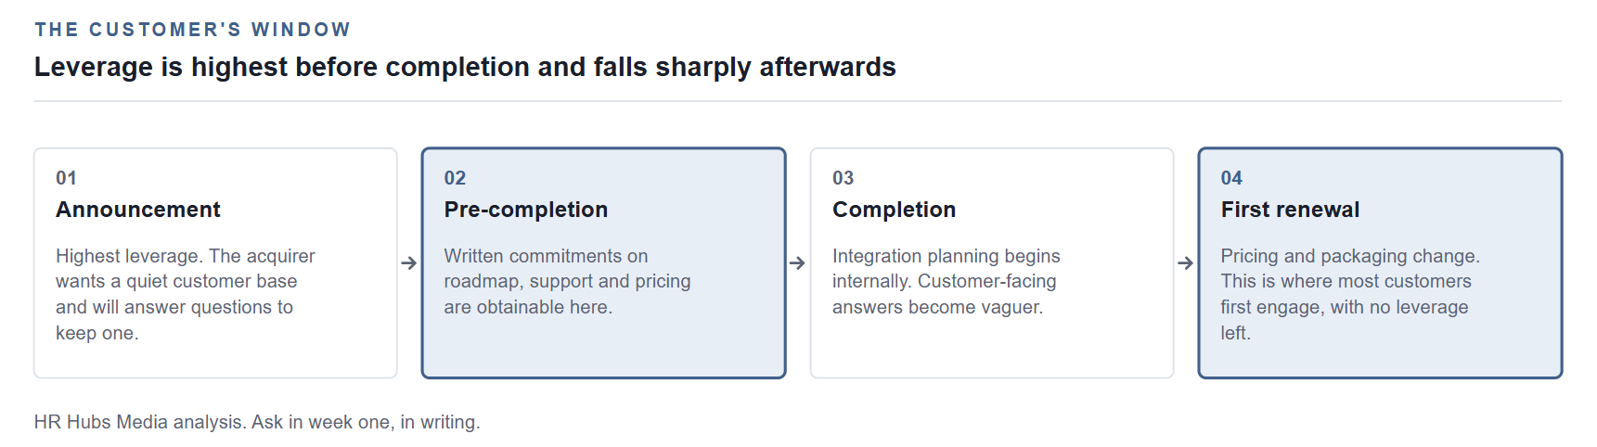Click step number 03
This screenshot has height=447, width=1597.
843,178
